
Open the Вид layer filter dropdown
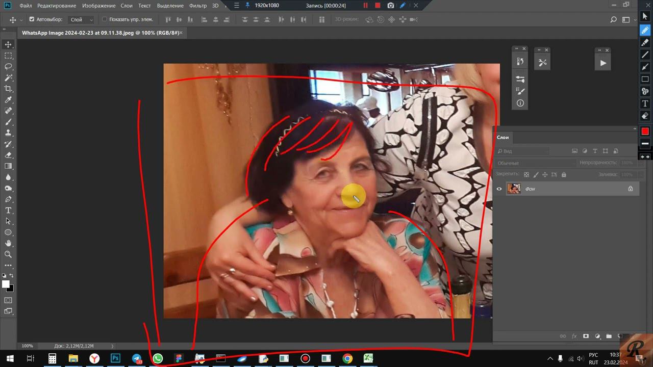(523, 151)
